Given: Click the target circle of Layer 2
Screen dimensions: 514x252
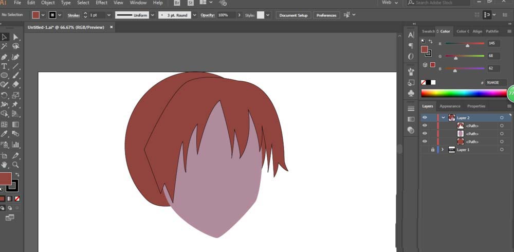Looking at the screenshot, I should (502, 118).
